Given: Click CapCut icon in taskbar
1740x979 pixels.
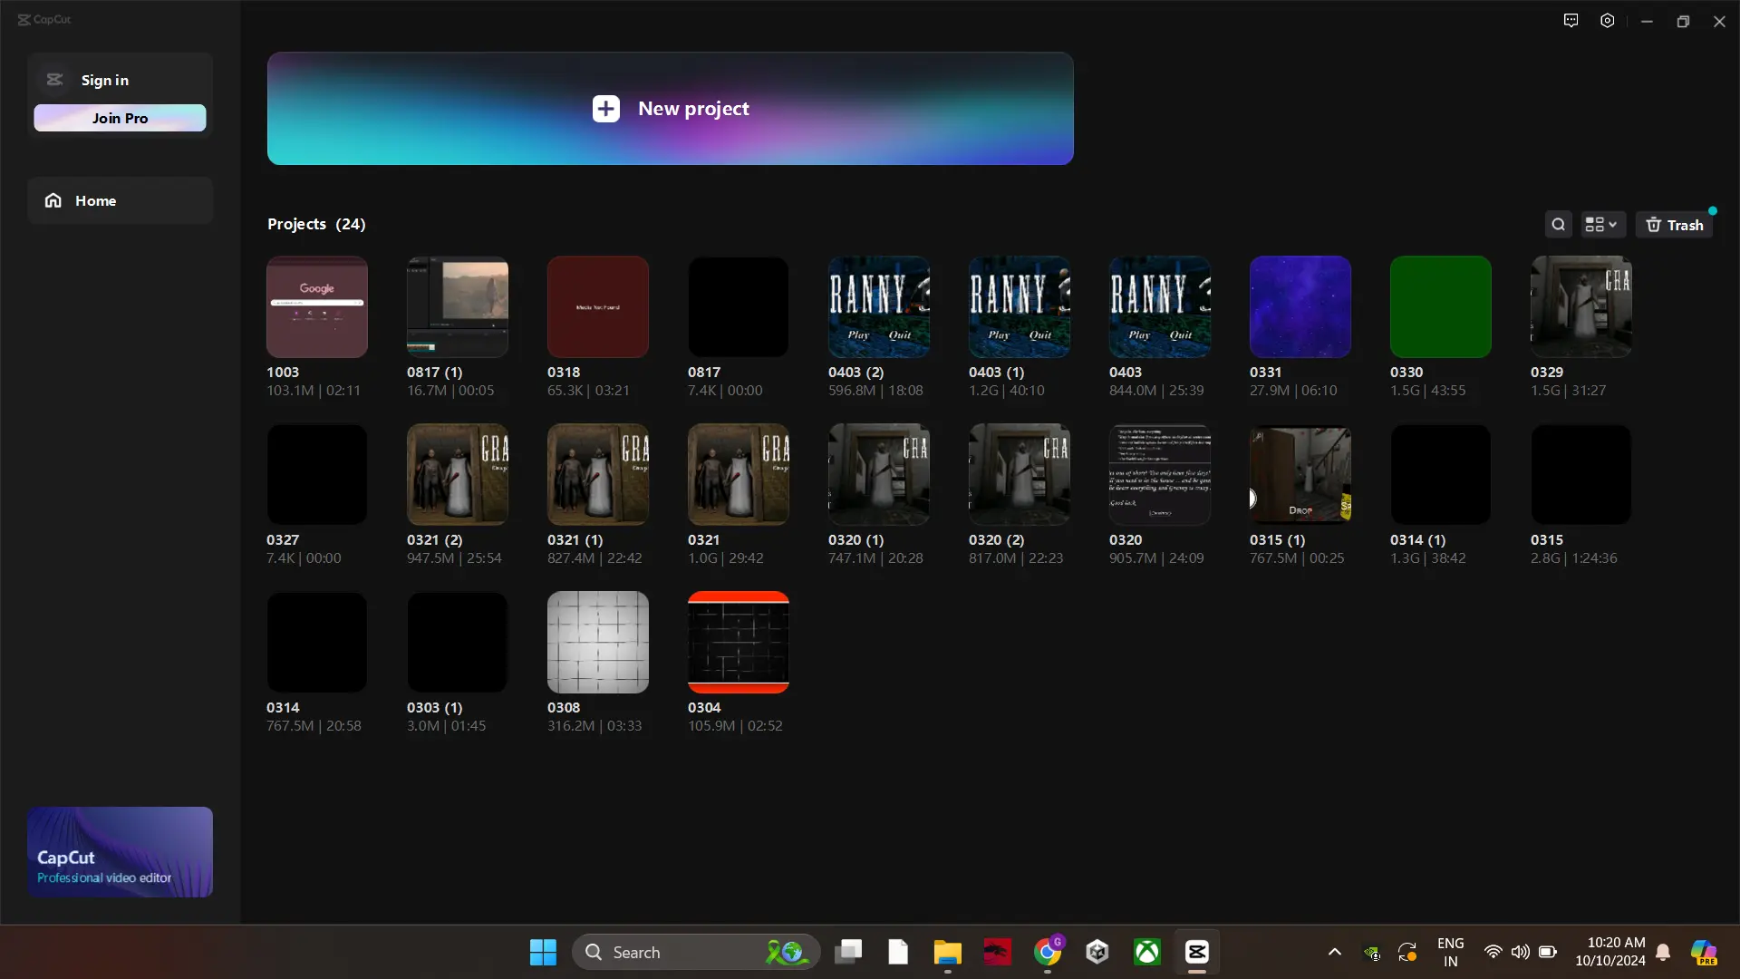Looking at the screenshot, I should (x=1197, y=952).
